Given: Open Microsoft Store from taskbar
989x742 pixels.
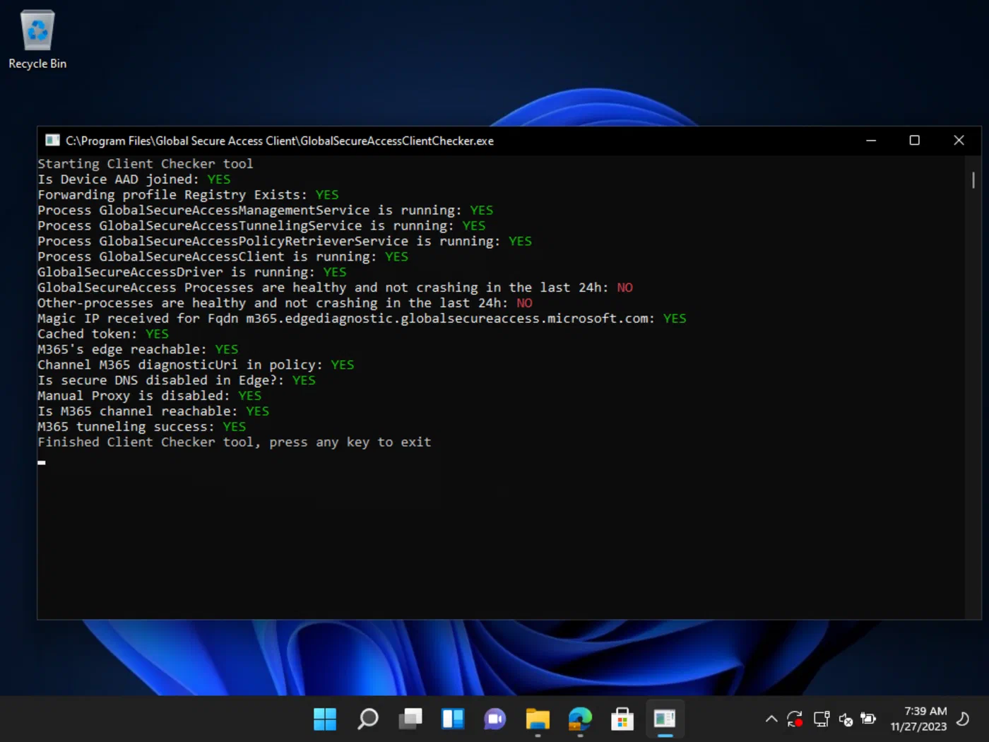Looking at the screenshot, I should [x=622, y=719].
